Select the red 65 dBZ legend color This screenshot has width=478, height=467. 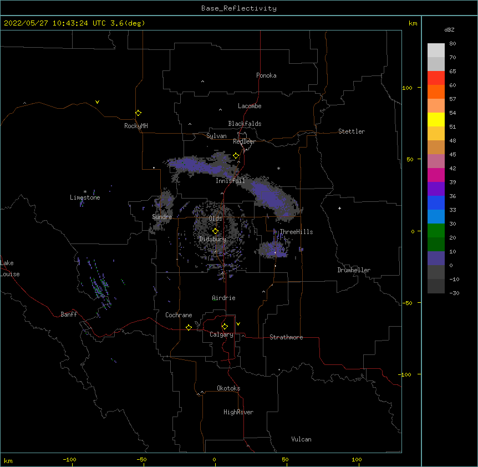point(436,78)
